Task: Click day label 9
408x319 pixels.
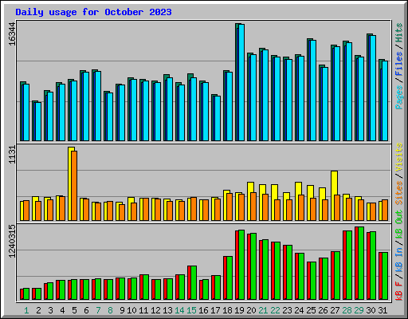Action: point(122,310)
